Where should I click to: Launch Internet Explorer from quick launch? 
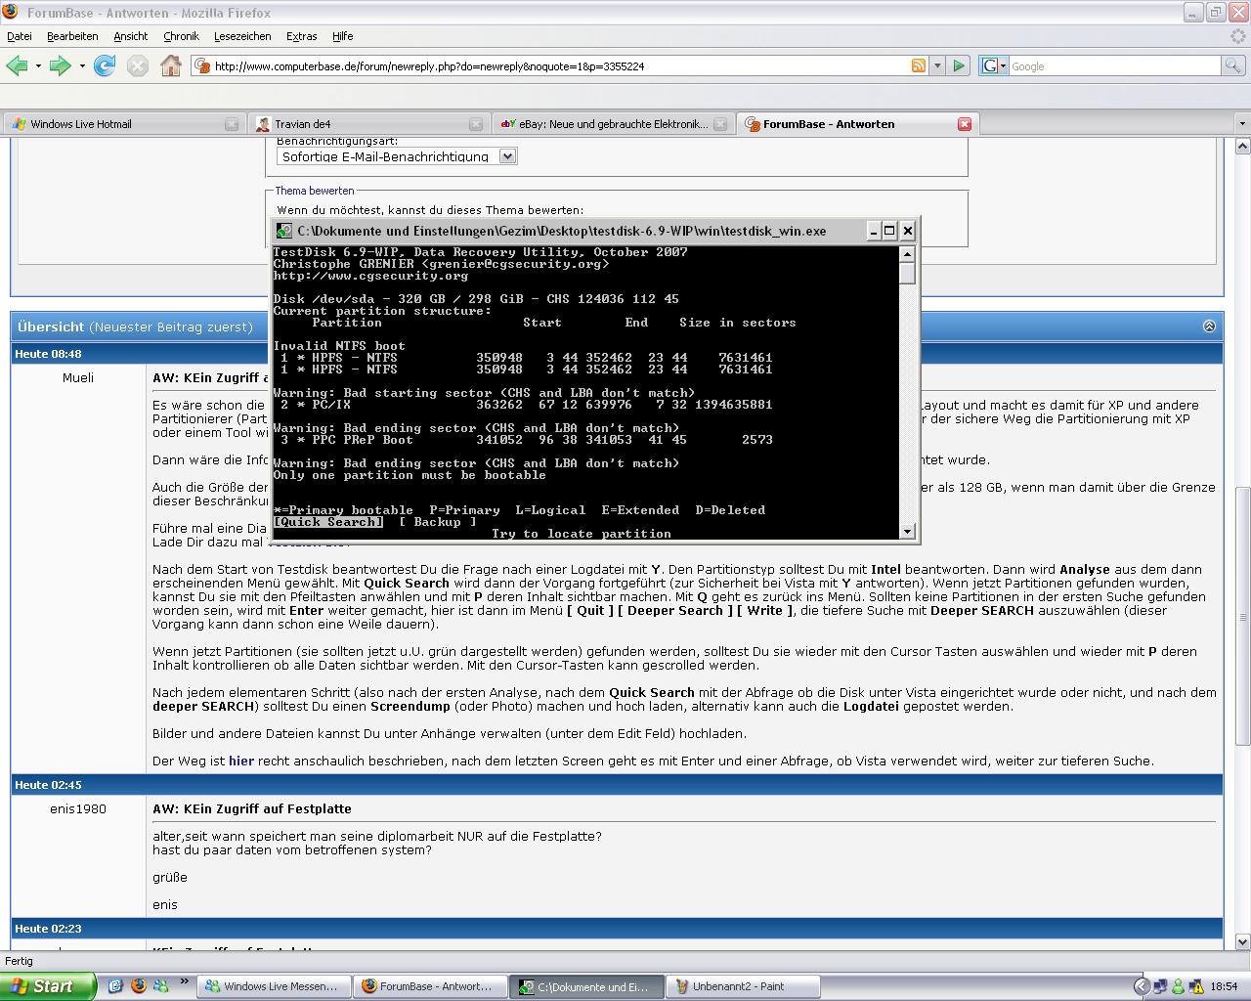[x=115, y=986]
